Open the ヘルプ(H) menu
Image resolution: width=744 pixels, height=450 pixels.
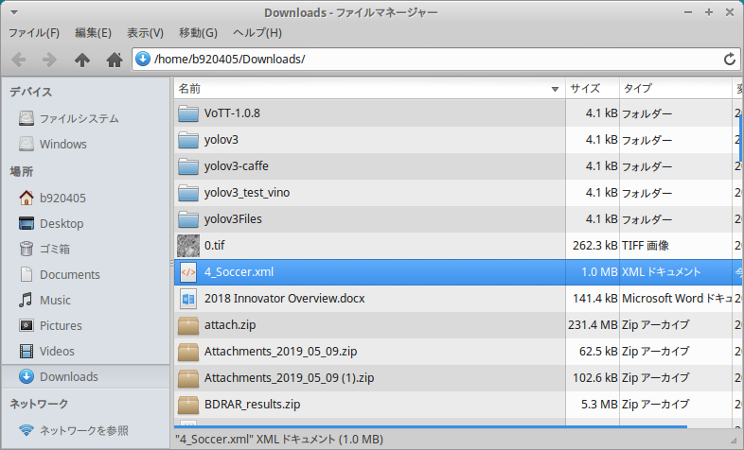coord(257,33)
